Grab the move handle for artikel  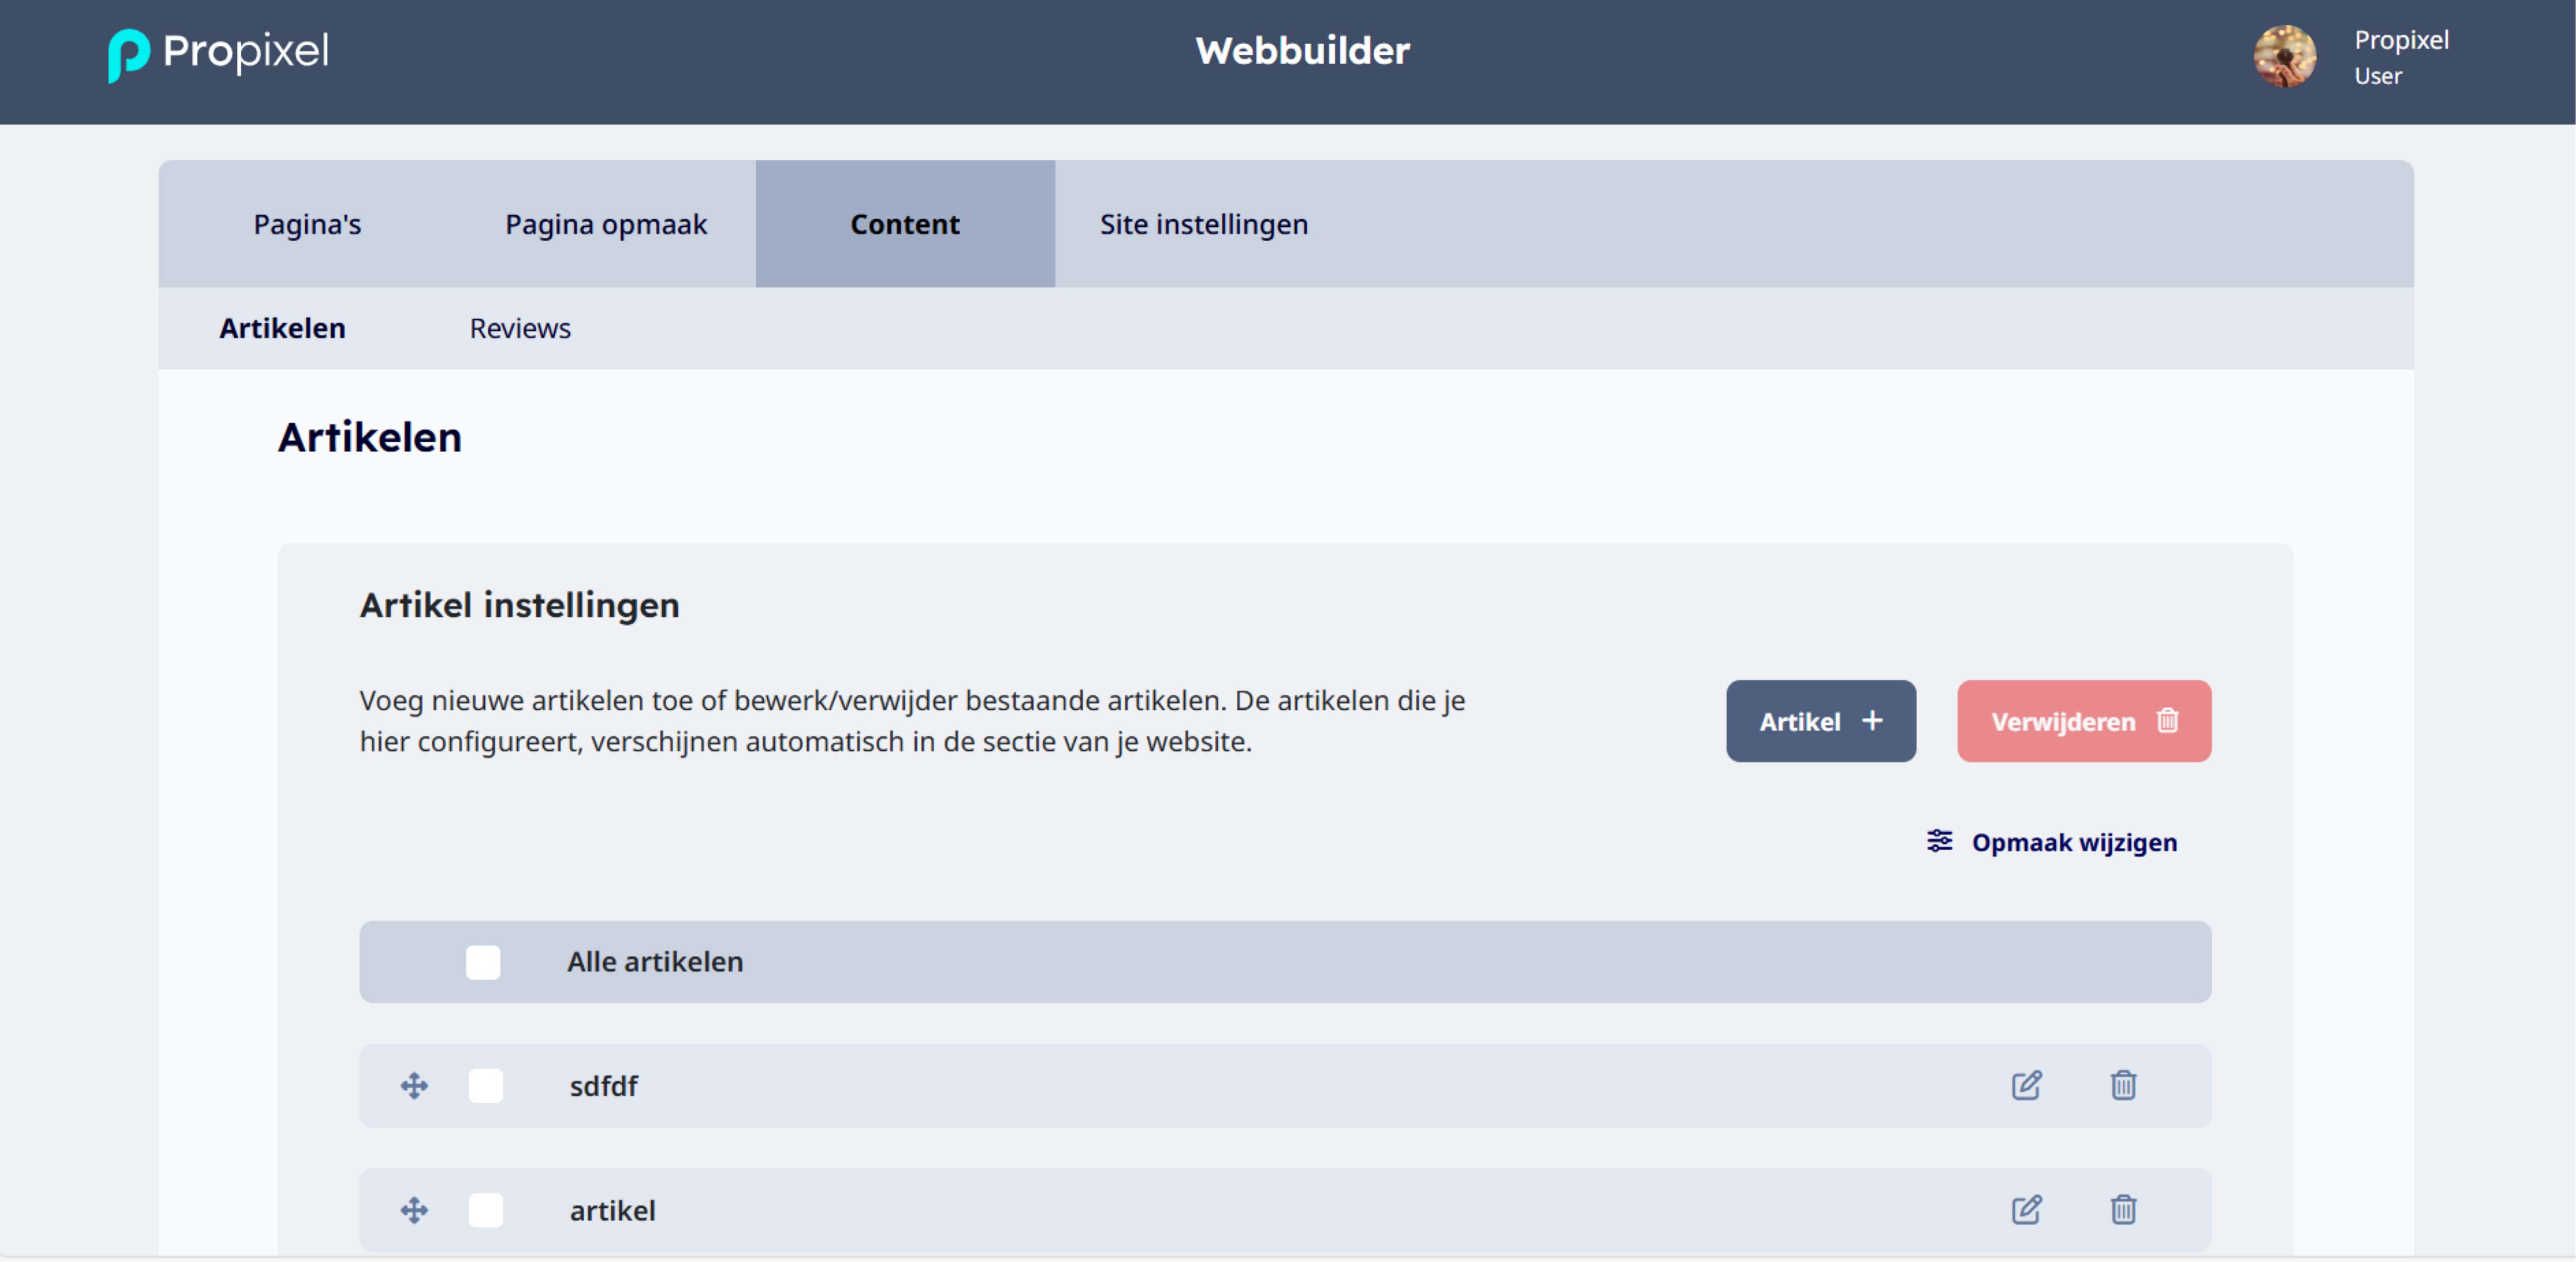(x=414, y=1210)
